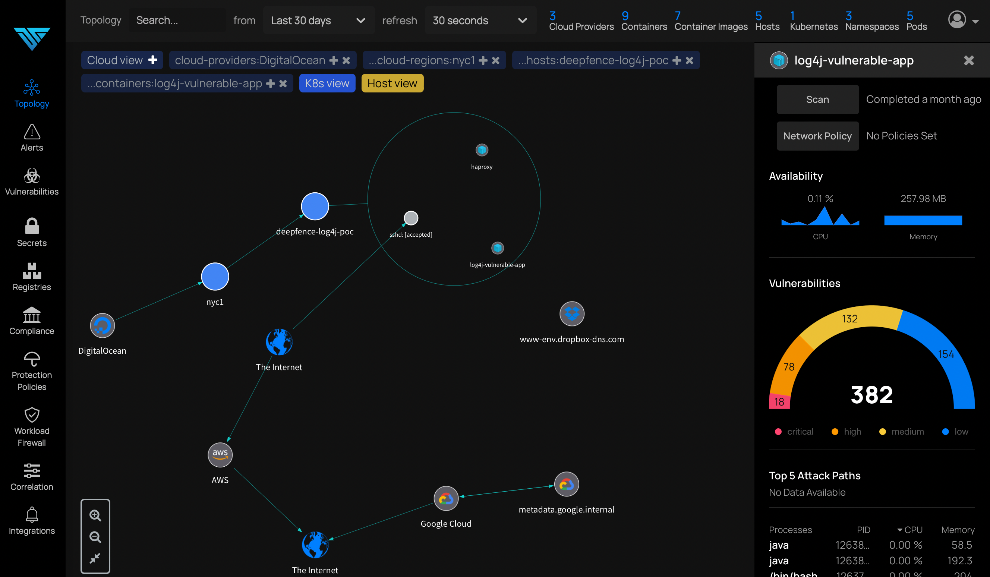Select the www-env.dropbox-dns.com node
This screenshot has height=577, width=990.
[572, 313]
